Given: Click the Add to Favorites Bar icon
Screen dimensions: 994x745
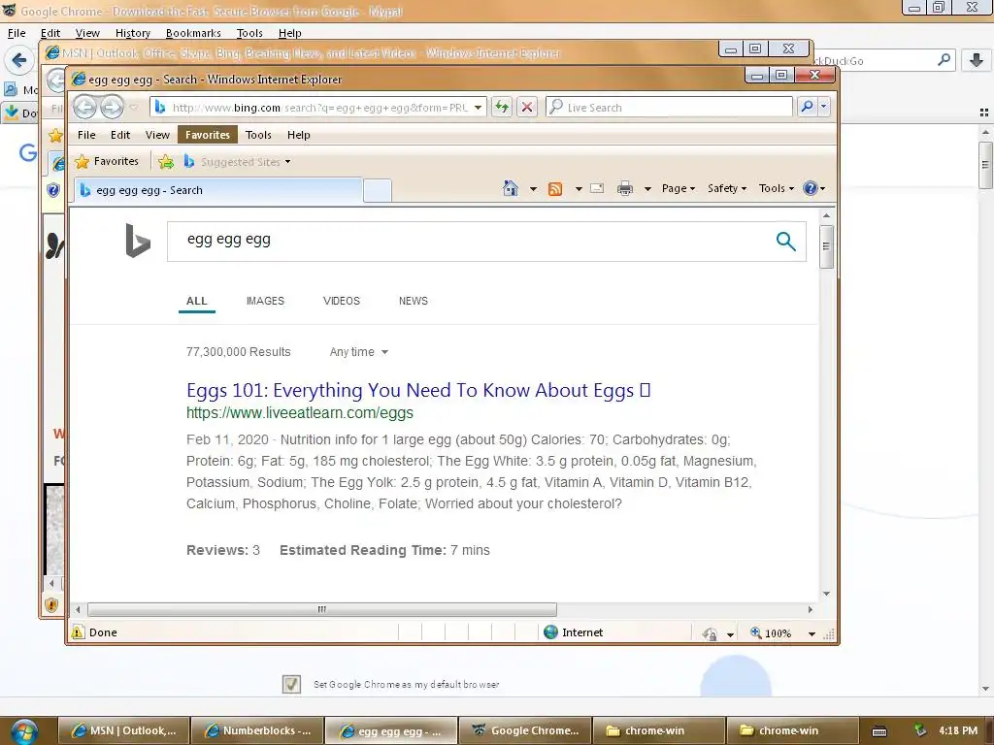Looking at the screenshot, I should pyautogui.click(x=166, y=162).
